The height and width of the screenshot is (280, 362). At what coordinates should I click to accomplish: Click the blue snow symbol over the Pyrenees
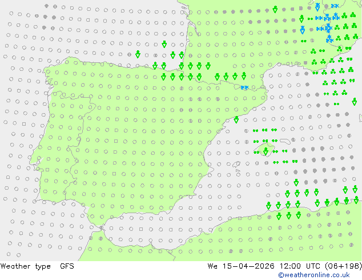tap(244, 87)
